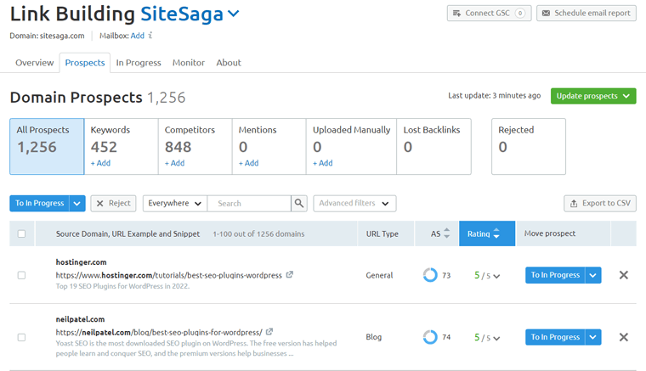Click the neilpatel.com AS score ring
Screen dimensions: 646x371
(x=430, y=337)
